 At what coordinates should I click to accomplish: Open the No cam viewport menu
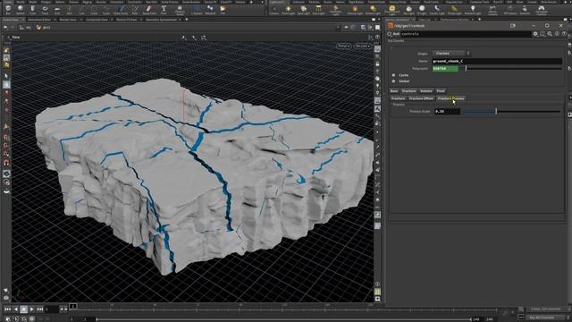[362, 46]
